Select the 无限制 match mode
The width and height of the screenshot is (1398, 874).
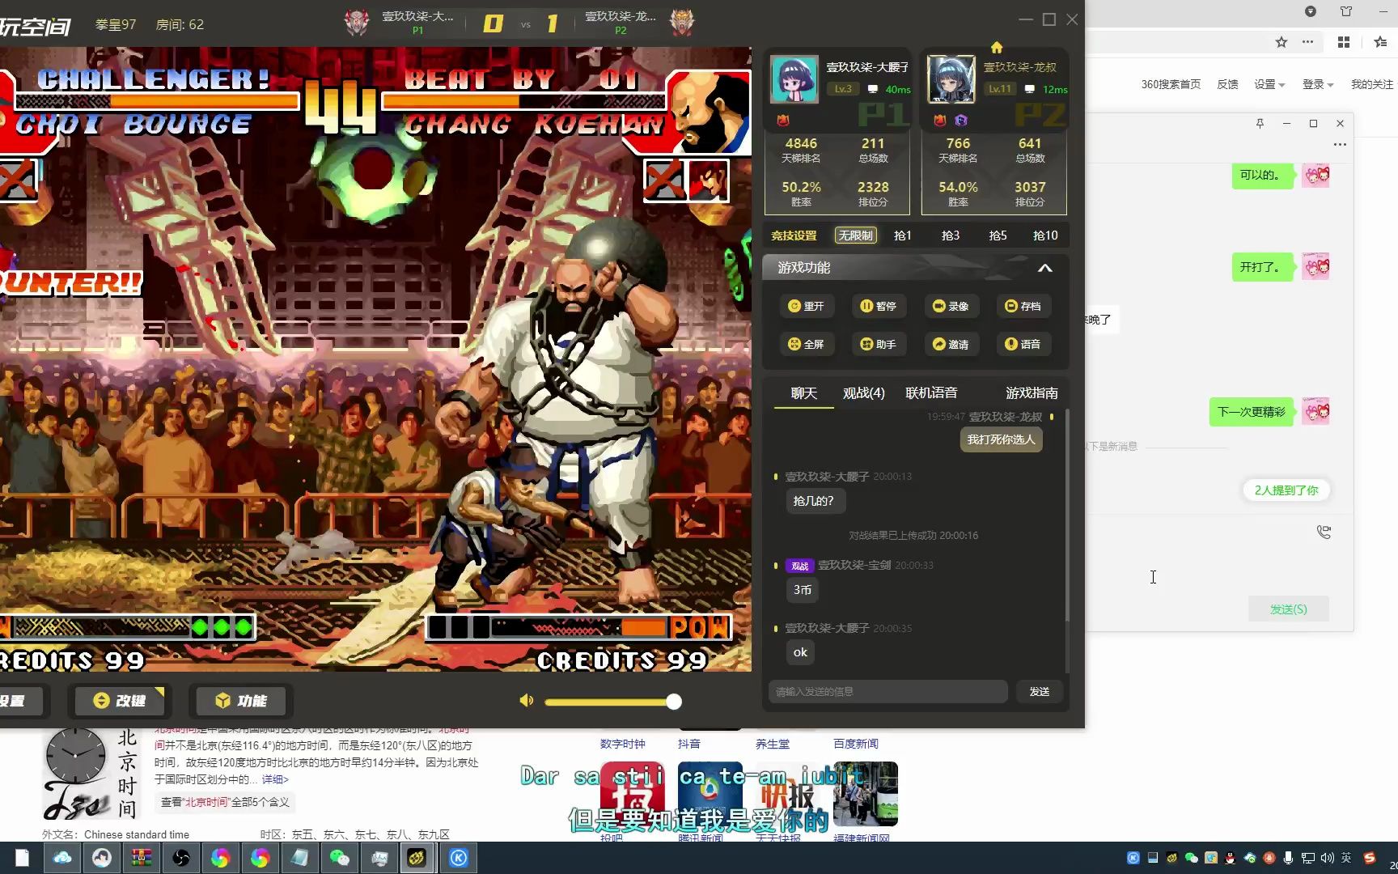click(x=855, y=235)
